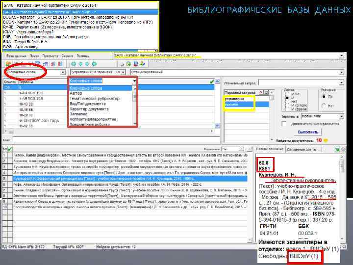Open the Термины в любом поле dropdown
Screen dimensions: 353x265
[x=342, y=116]
